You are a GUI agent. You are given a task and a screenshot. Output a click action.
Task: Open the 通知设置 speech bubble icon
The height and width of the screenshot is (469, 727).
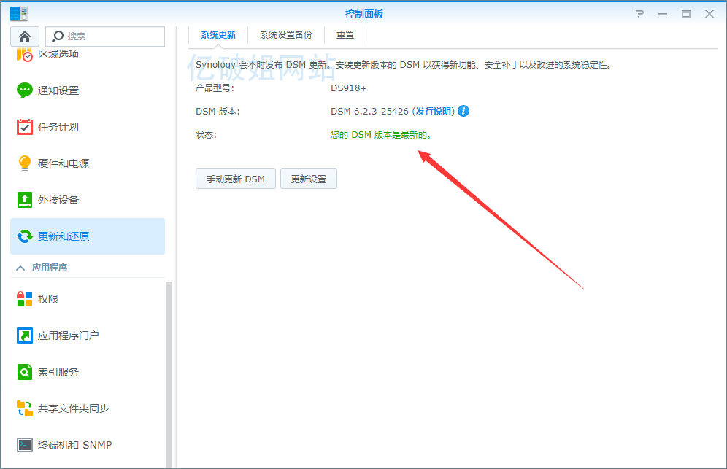(x=25, y=90)
